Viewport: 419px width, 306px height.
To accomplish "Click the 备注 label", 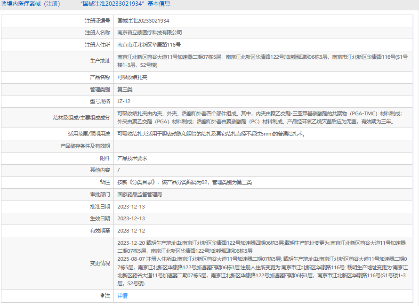I will point(105,182).
